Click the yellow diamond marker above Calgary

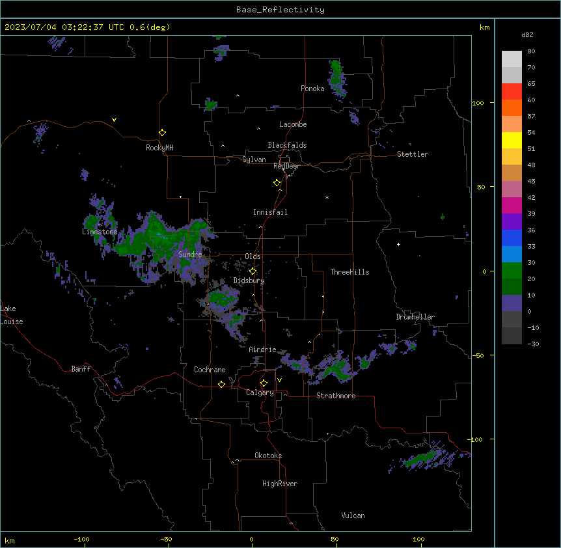(x=264, y=383)
